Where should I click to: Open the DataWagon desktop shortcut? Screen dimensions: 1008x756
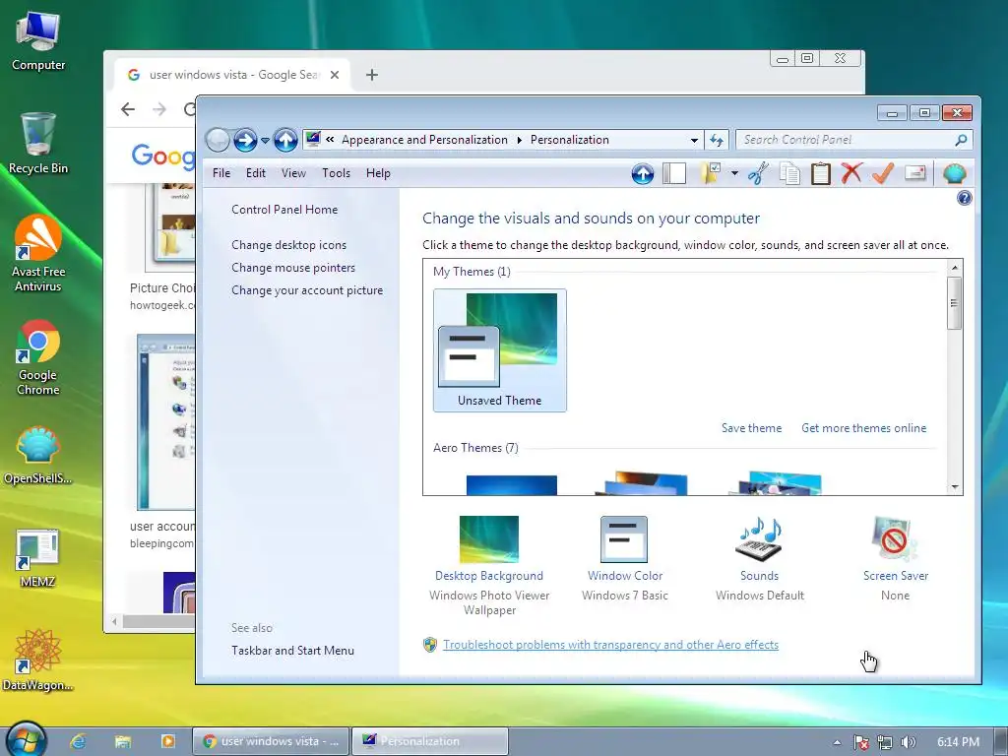(x=37, y=661)
